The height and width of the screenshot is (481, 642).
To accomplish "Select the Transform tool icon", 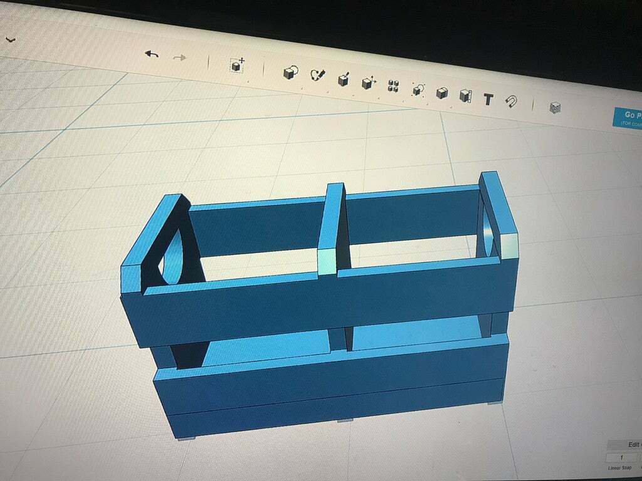I will pos(237,65).
